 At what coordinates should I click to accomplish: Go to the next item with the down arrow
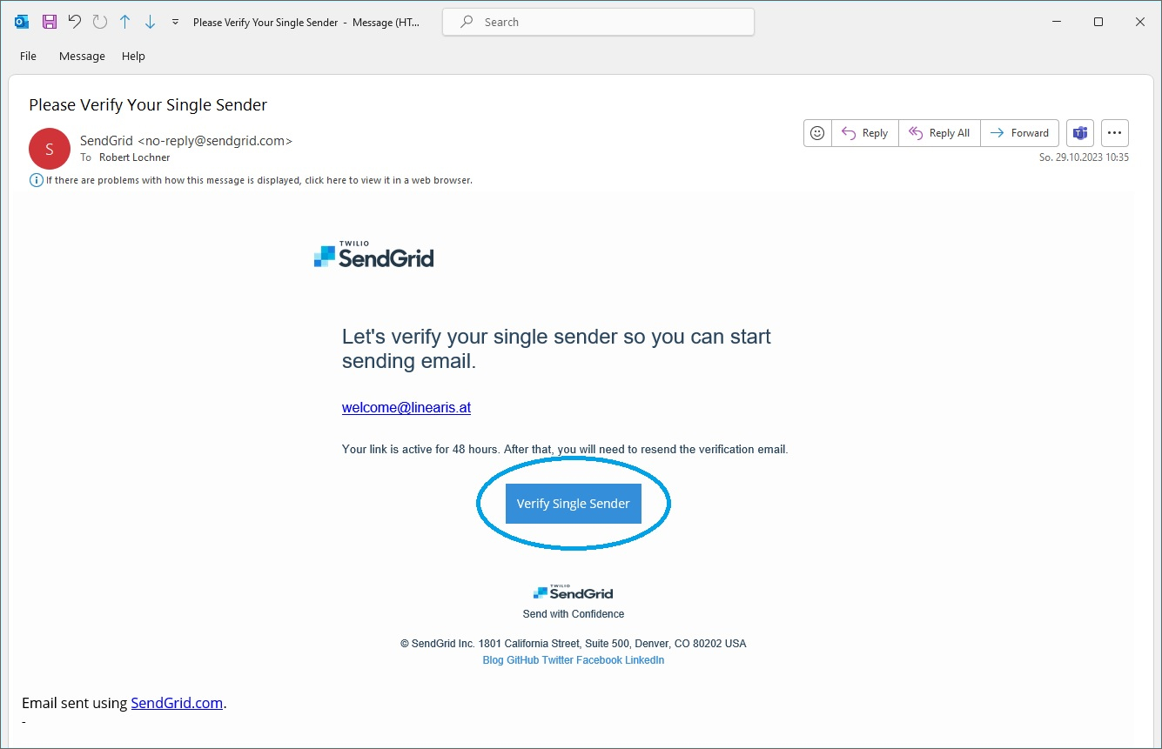coord(150,22)
